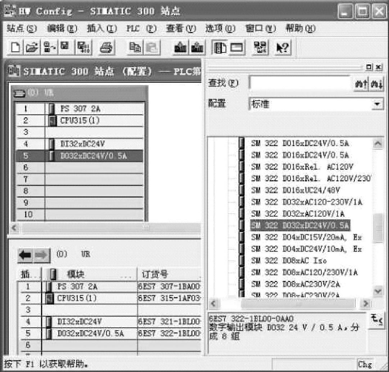Select SM 322 DO4xDC24V/10mA, Ex entry
The width and height of the screenshot is (389, 372).
pyautogui.click(x=306, y=249)
